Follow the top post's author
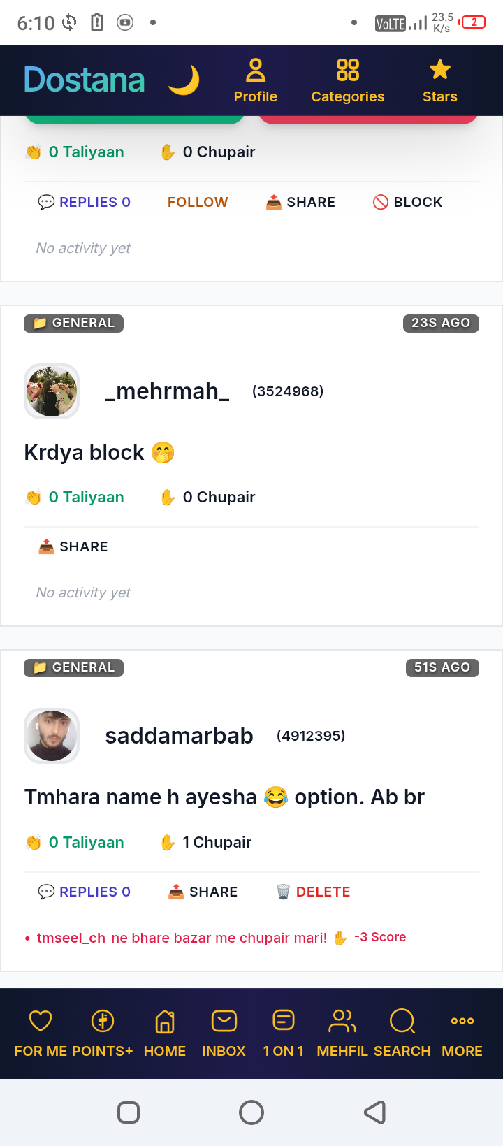The image size is (503, 1146). coord(198,202)
